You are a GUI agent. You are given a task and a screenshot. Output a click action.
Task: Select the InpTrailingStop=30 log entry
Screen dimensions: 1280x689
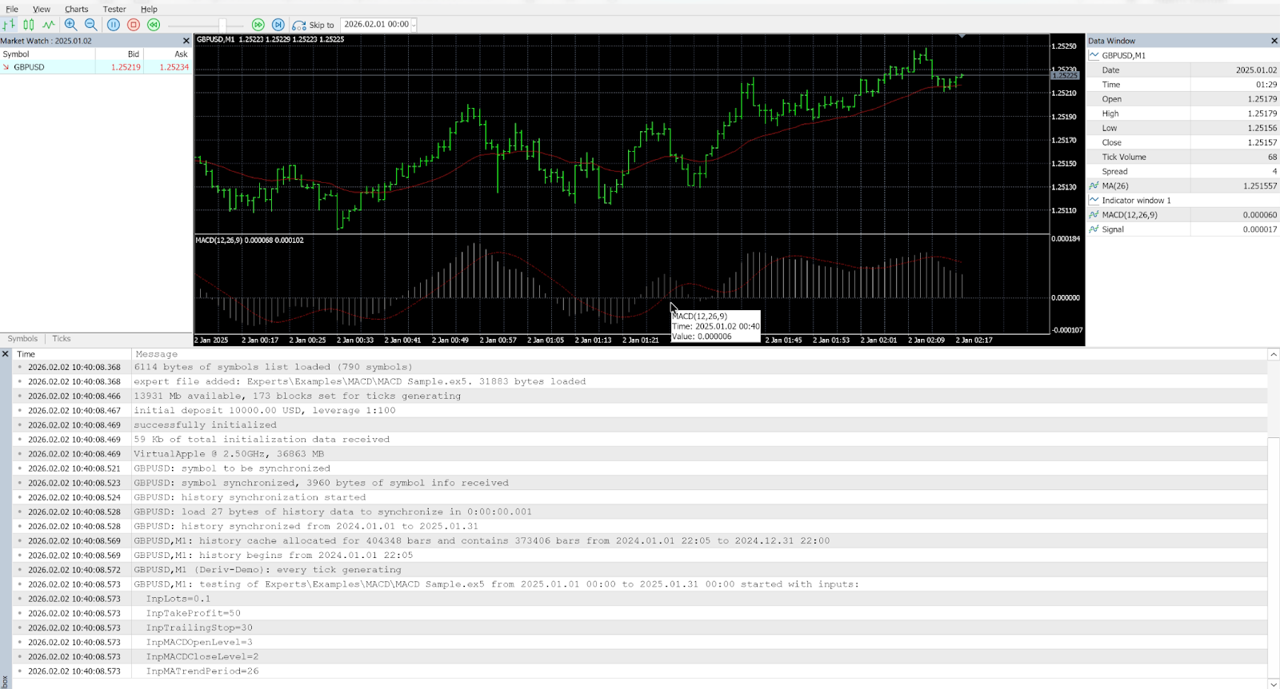pyautogui.click(x=640, y=627)
